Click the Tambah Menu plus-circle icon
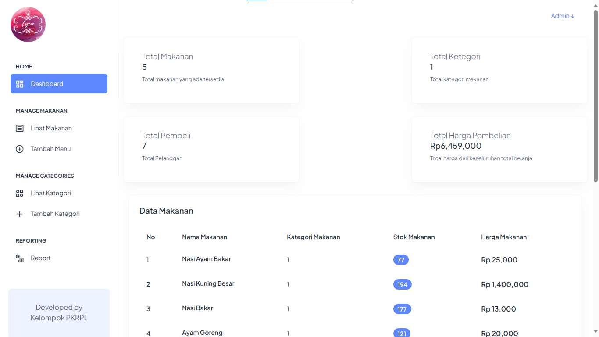The image size is (599, 337). (20, 149)
